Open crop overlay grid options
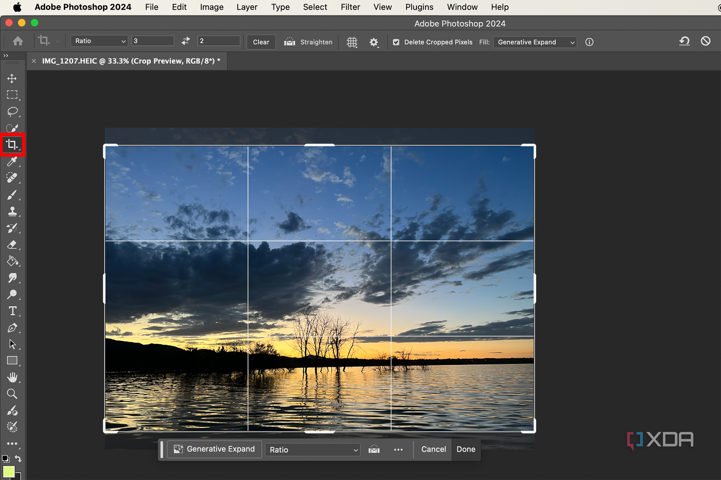This screenshot has width=721, height=480. pos(352,42)
